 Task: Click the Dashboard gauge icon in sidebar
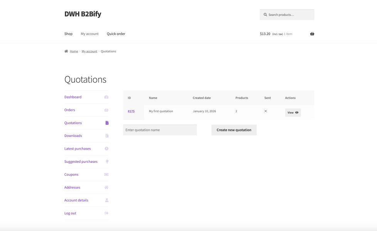point(106,97)
